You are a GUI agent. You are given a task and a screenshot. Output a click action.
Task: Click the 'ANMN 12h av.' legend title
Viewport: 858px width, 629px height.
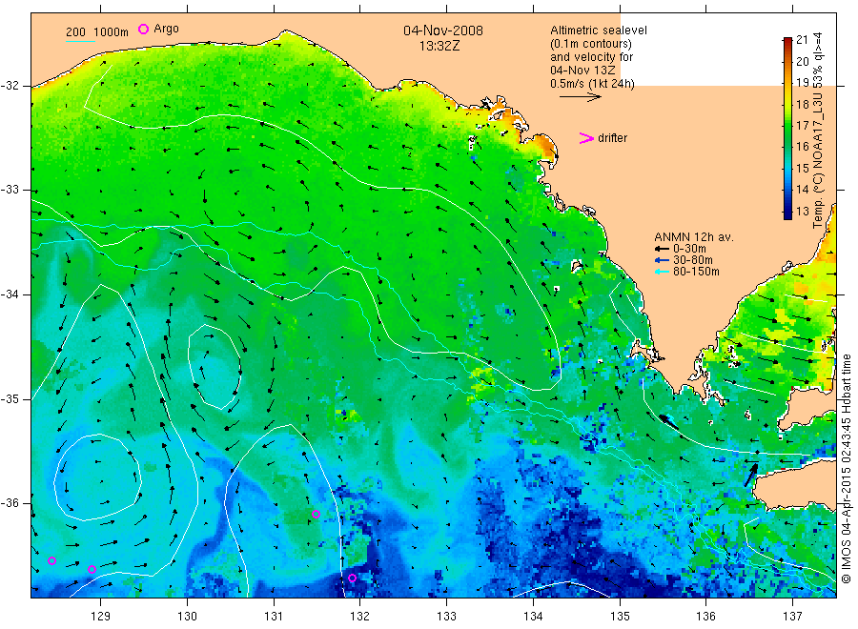coord(694,237)
